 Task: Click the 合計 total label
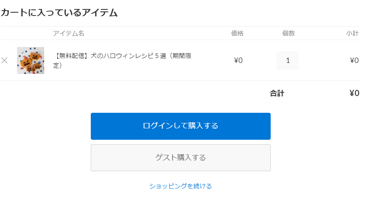click(x=277, y=93)
